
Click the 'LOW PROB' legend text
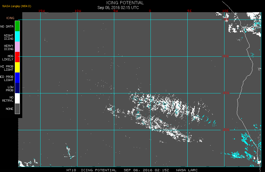click(10, 89)
